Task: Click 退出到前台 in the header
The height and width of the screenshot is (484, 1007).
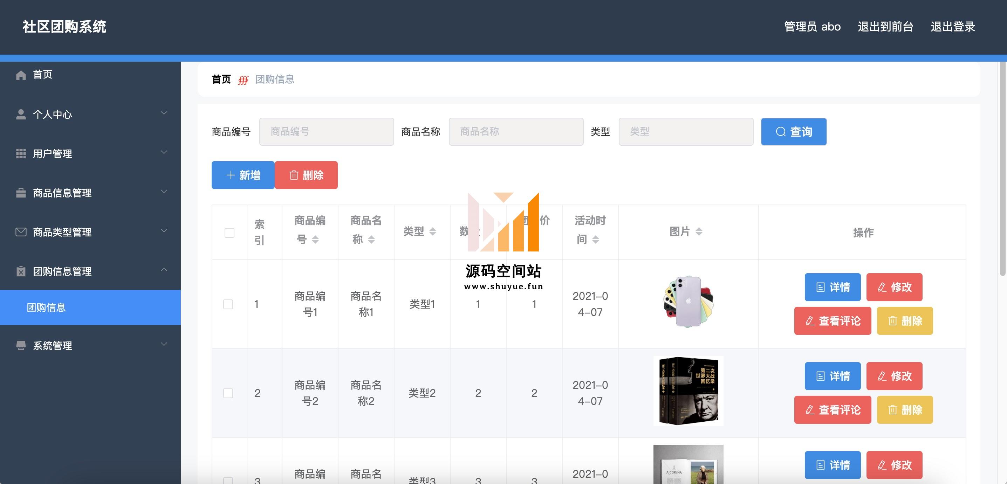Action: point(885,27)
